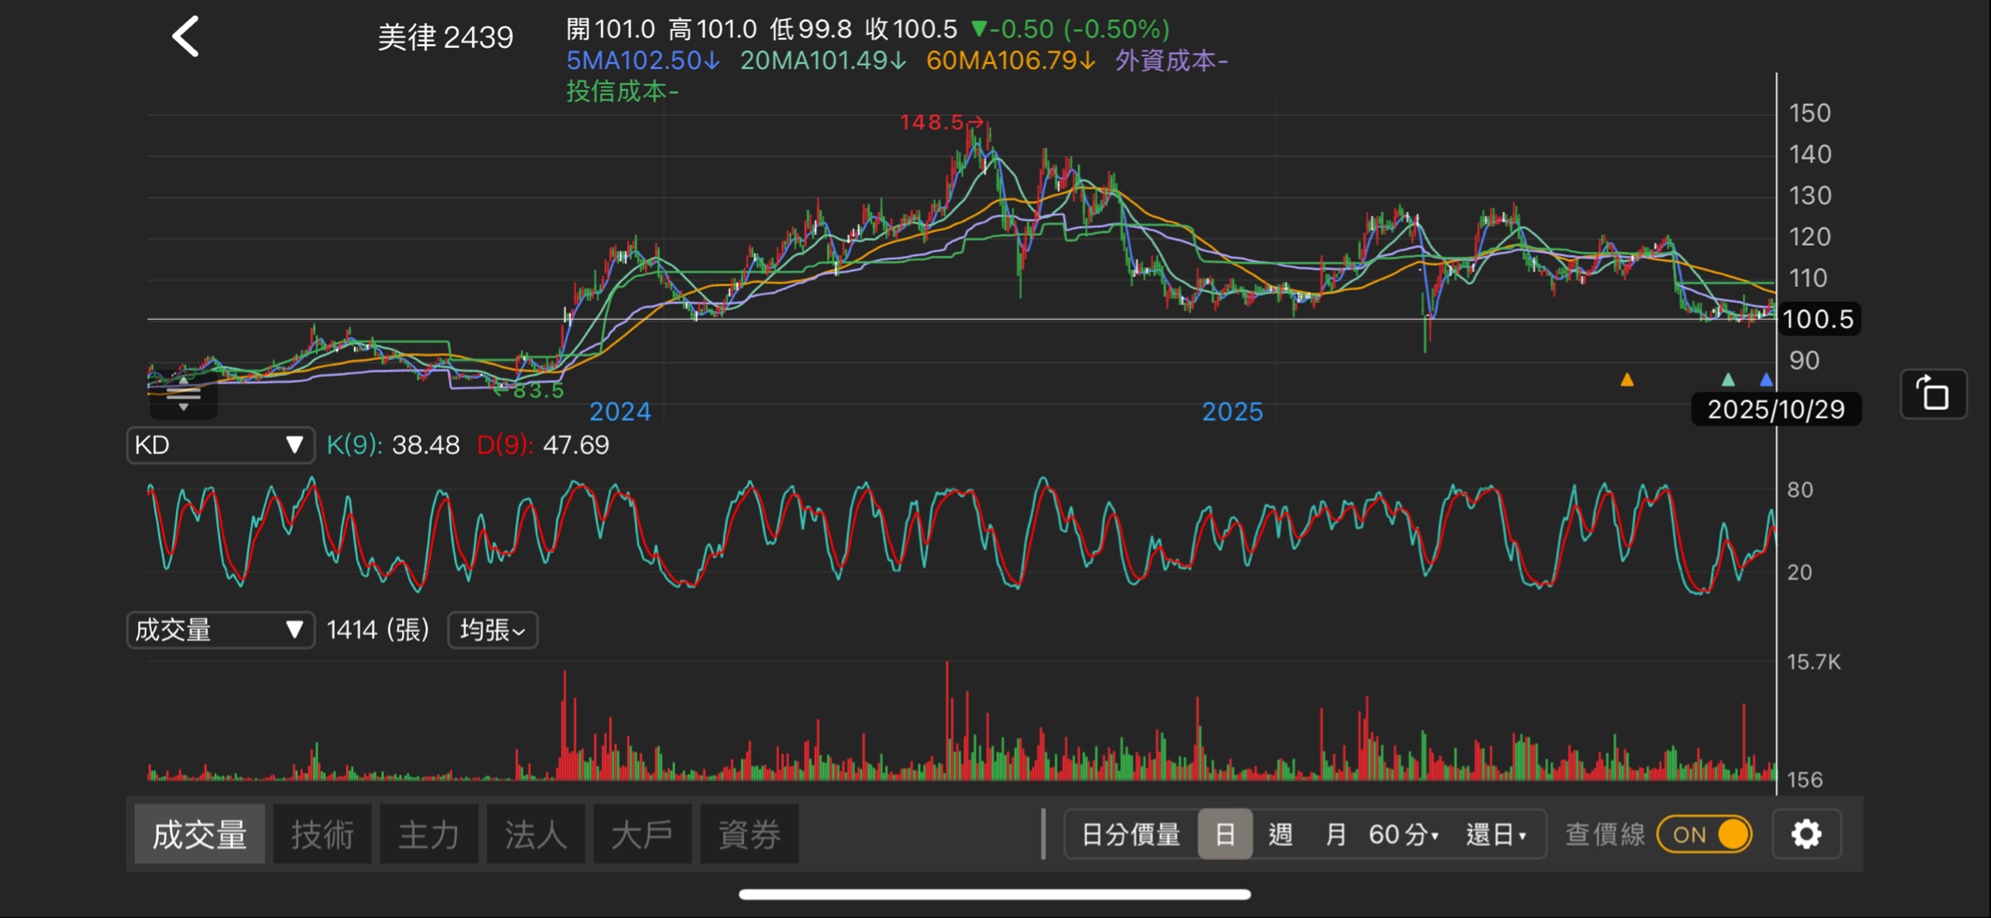Select the 週 weekly period
Viewport: 1991px width, 918px height.
pos(1280,834)
